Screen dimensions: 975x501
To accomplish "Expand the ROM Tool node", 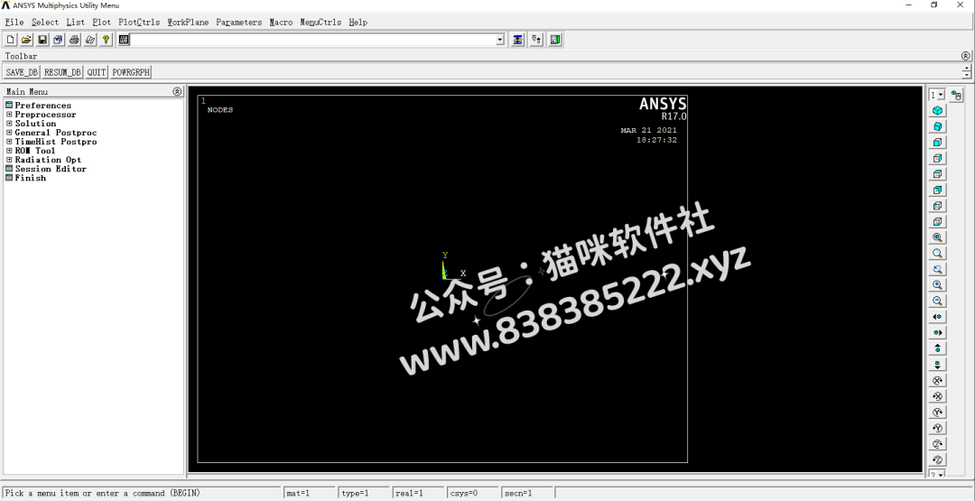I will [x=9, y=151].
